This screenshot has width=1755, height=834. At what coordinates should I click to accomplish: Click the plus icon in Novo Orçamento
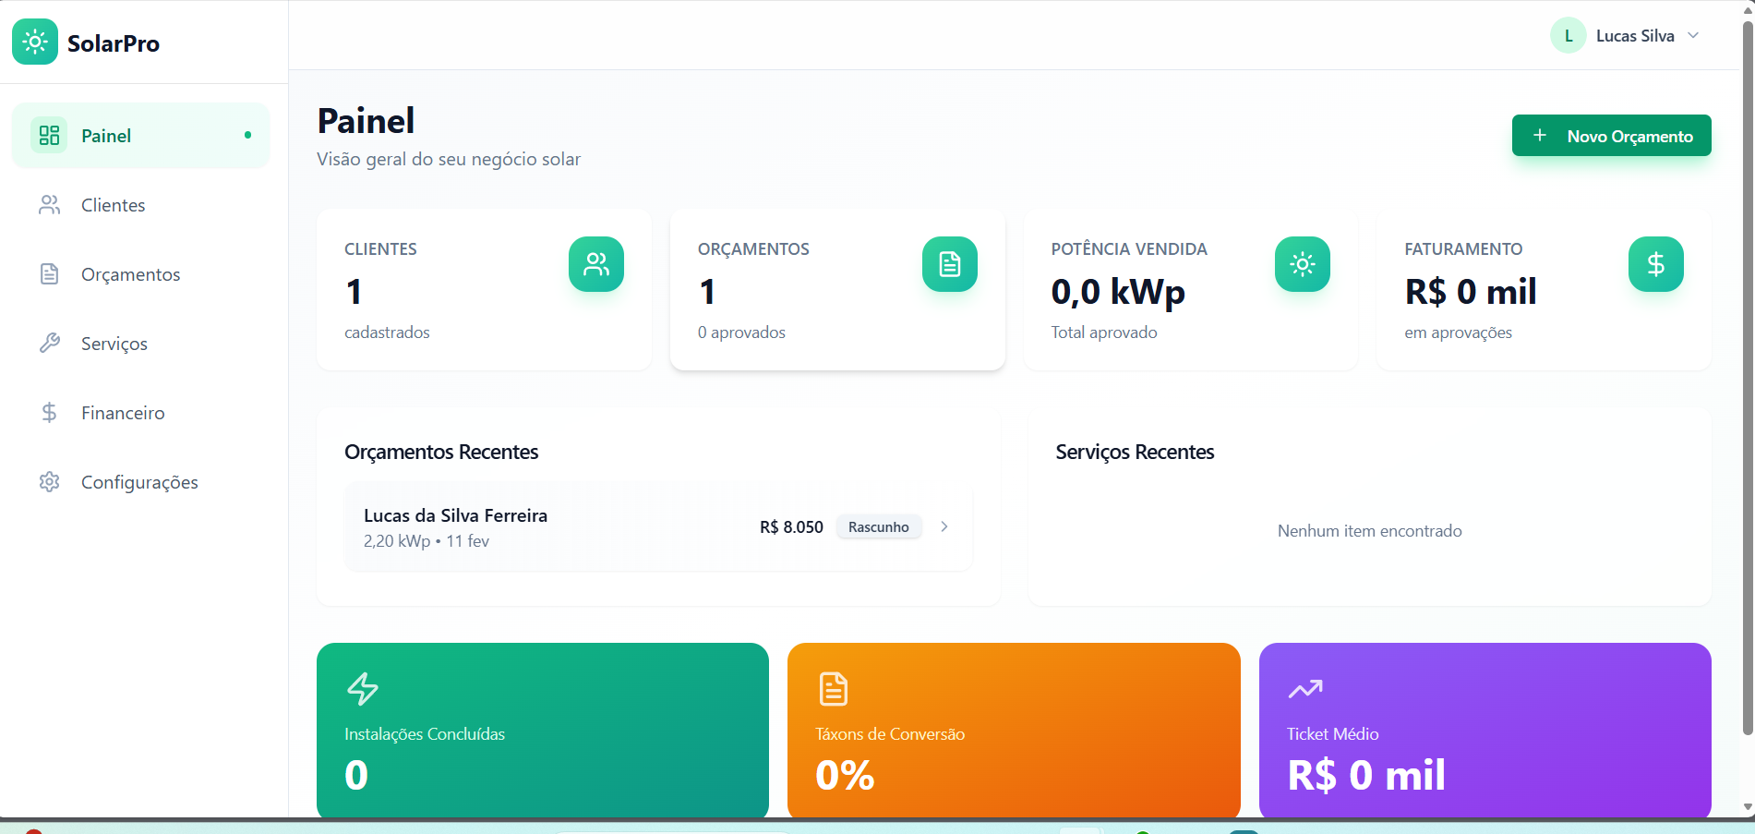click(1540, 136)
